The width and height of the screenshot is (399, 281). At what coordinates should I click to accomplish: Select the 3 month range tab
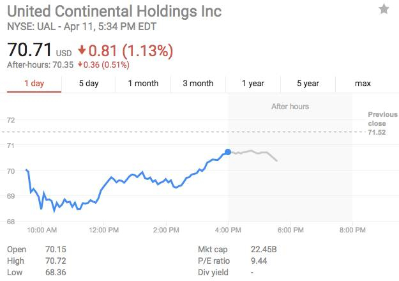point(198,84)
